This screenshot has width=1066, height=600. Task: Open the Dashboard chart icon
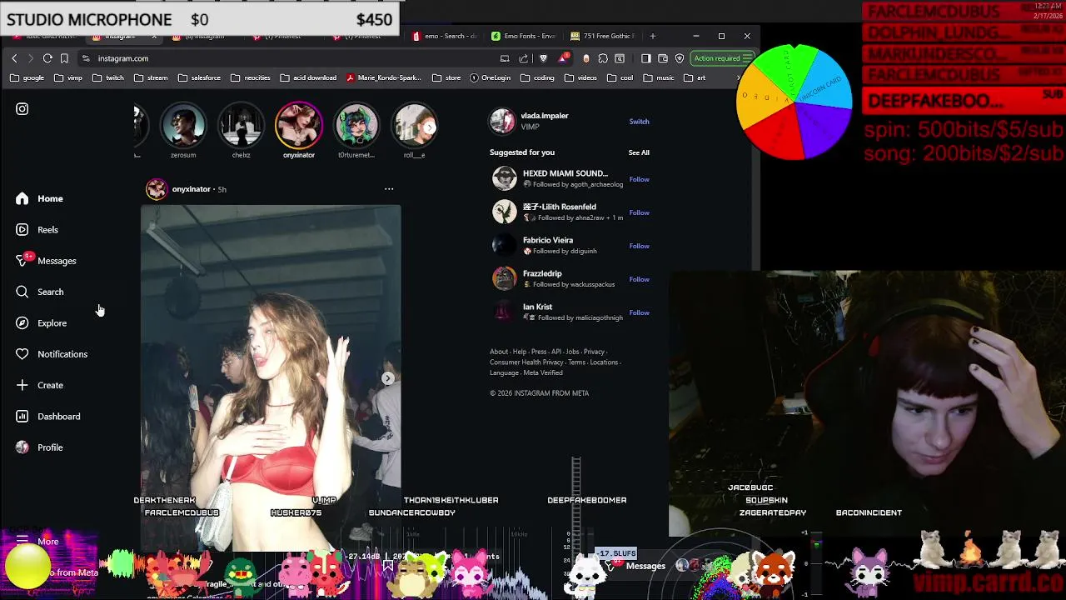pyautogui.click(x=22, y=417)
